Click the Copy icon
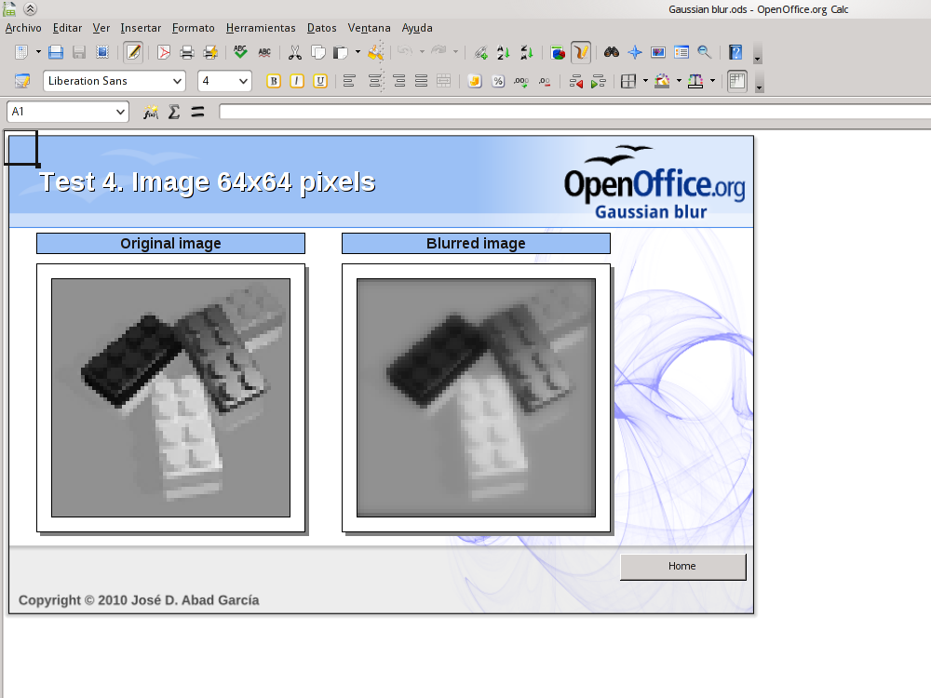 coord(318,52)
